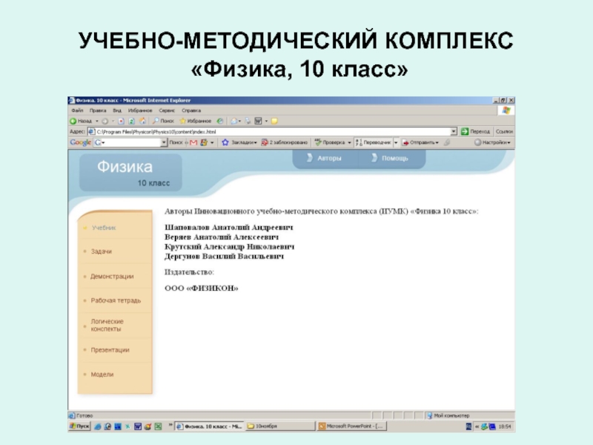Click the Links (Ссылки) toolbar label

504,132
